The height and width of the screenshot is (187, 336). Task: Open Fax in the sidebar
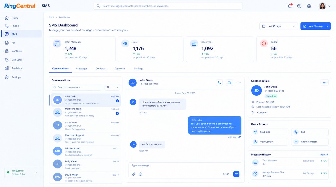pyautogui.click(x=21, y=43)
